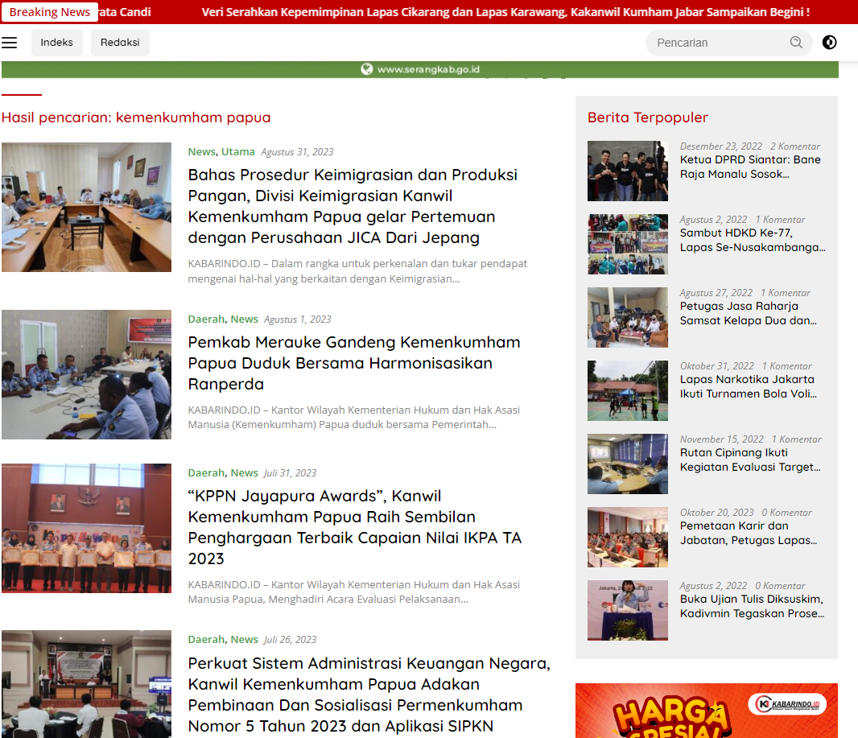Open the JICA meeting article thumbnail
This screenshot has height=738, width=858.
pos(86,207)
